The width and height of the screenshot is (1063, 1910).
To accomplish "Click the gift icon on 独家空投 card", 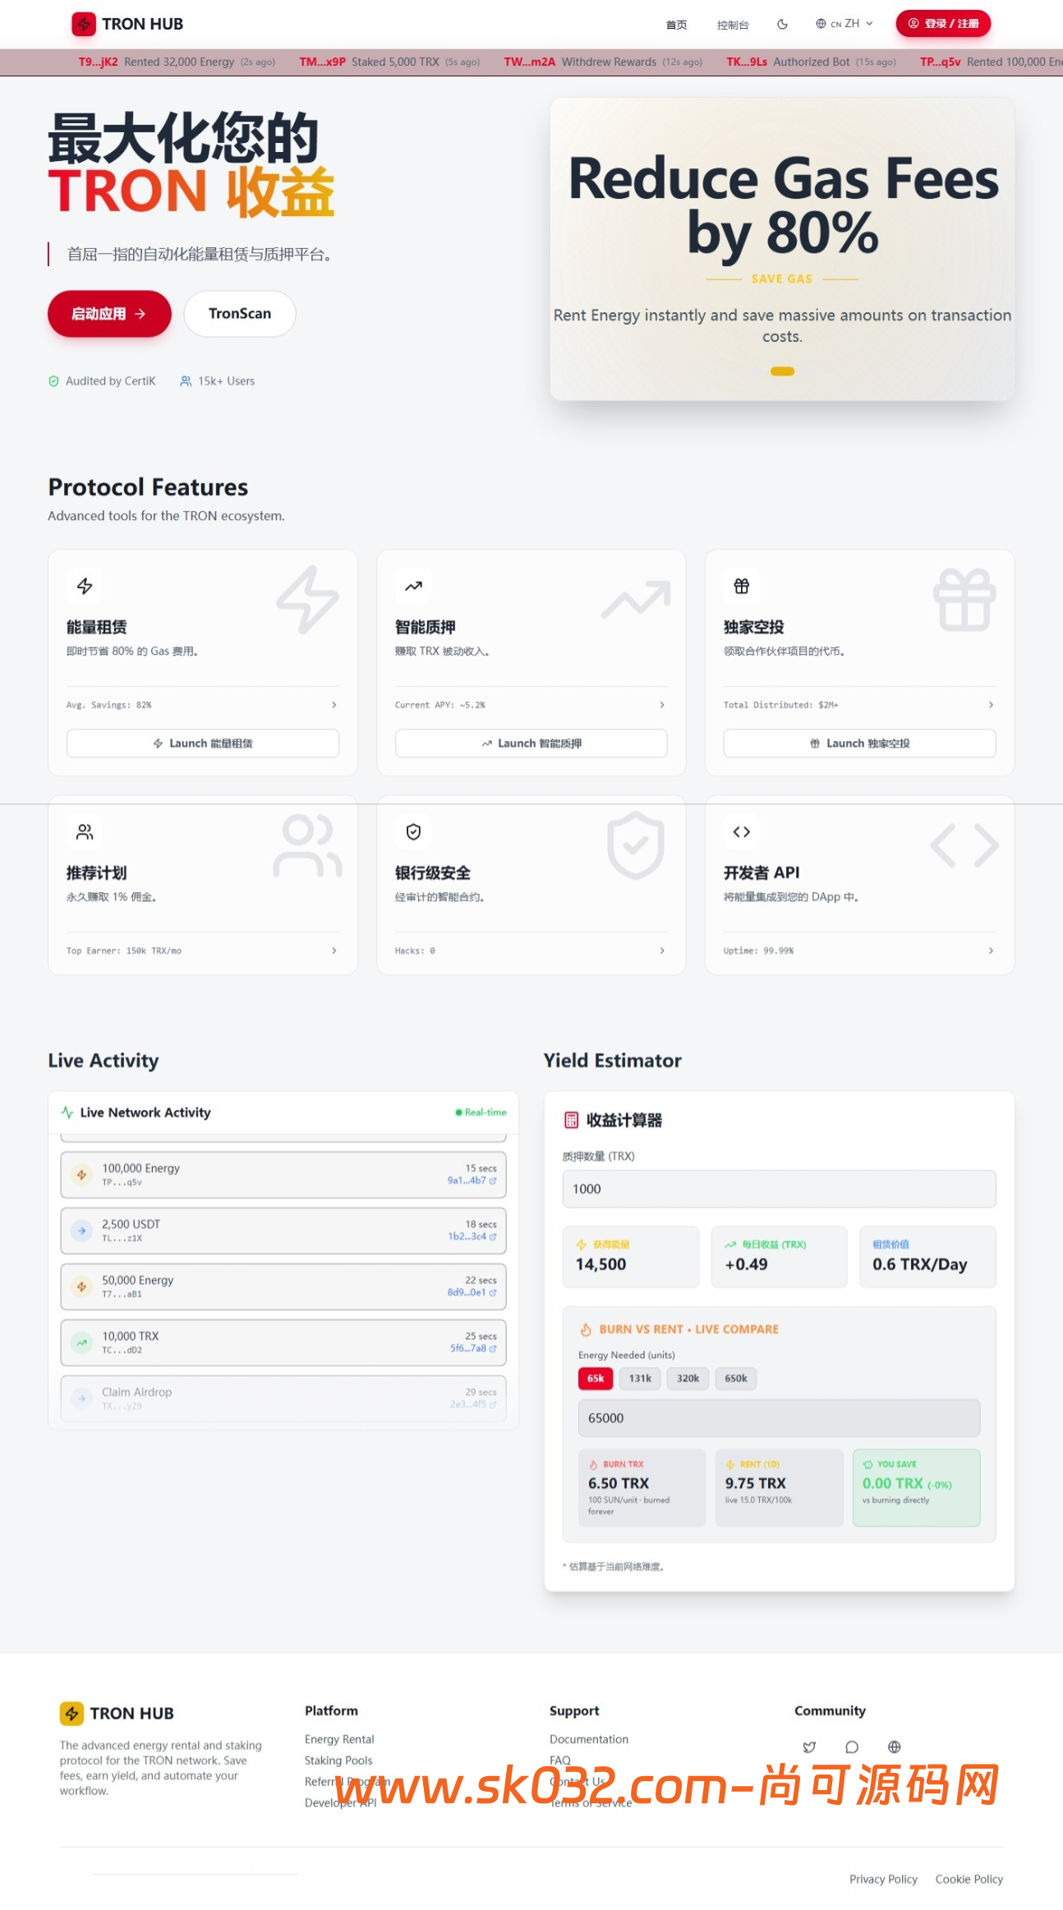I will click(742, 586).
